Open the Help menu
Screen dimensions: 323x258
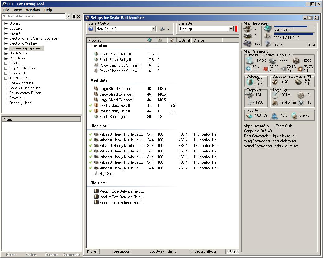click(48, 10)
